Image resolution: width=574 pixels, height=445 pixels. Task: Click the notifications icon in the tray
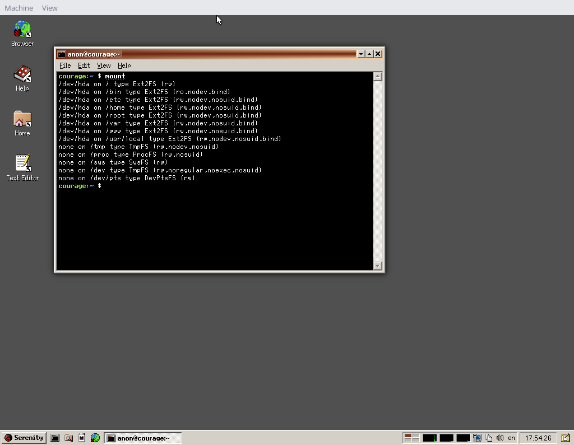point(565,438)
